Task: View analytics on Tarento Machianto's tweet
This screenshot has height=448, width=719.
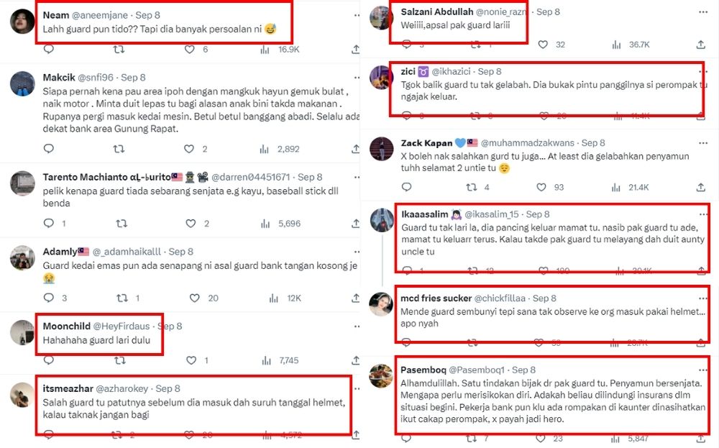Action: 265,224
